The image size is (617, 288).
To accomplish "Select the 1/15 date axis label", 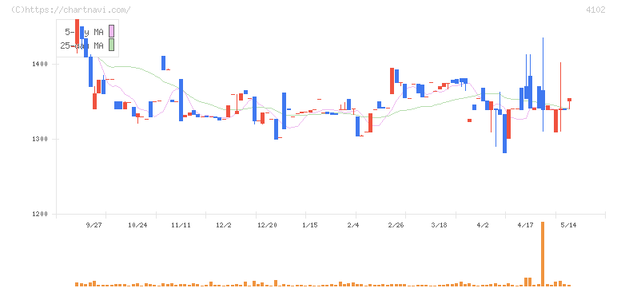I will [x=309, y=225].
